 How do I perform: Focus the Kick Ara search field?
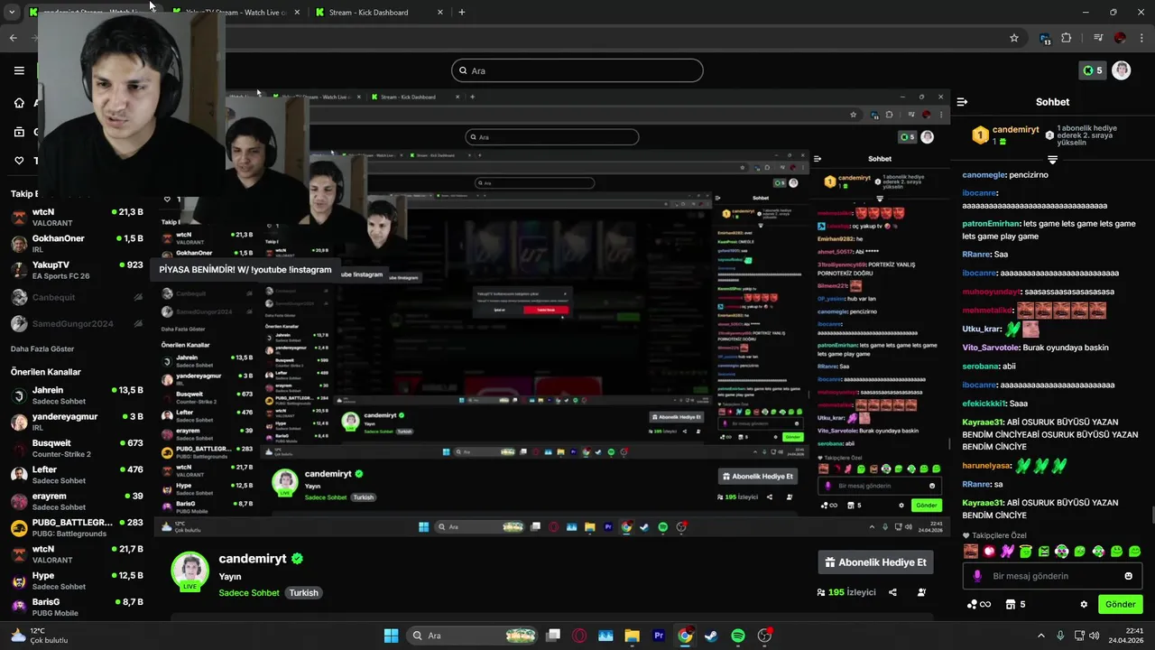(x=577, y=70)
